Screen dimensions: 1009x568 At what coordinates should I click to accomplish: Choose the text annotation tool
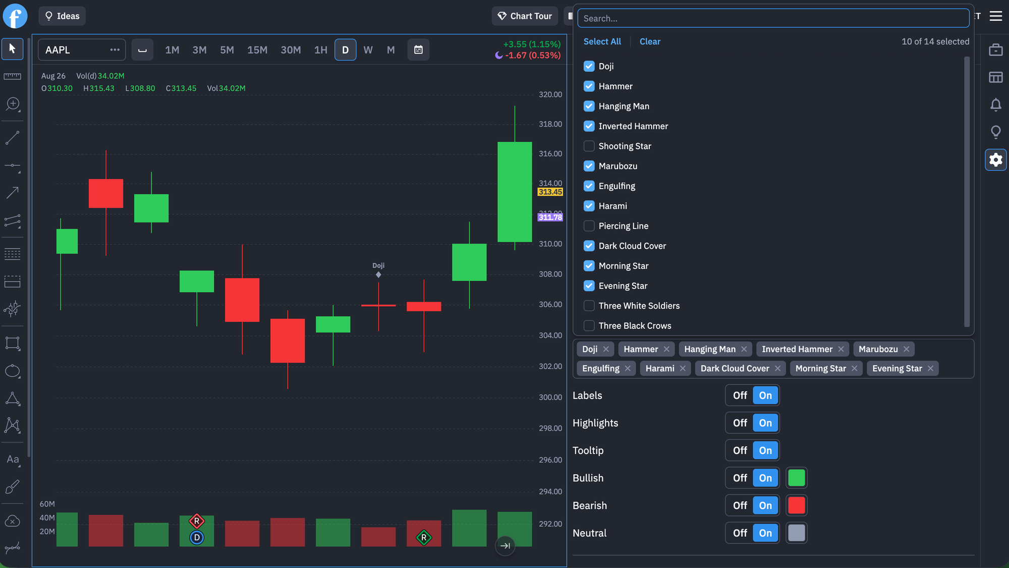[x=13, y=460]
